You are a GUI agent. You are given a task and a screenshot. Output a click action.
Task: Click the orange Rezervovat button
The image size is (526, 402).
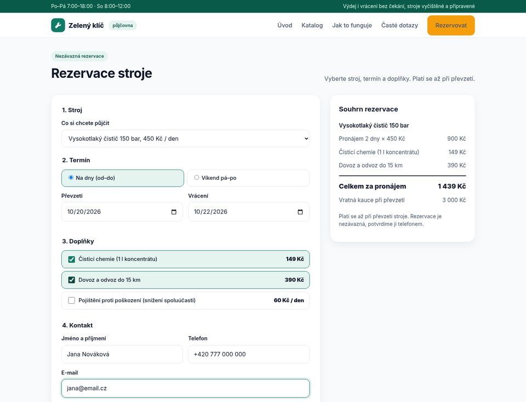pyautogui.click(x=451, y=25)
